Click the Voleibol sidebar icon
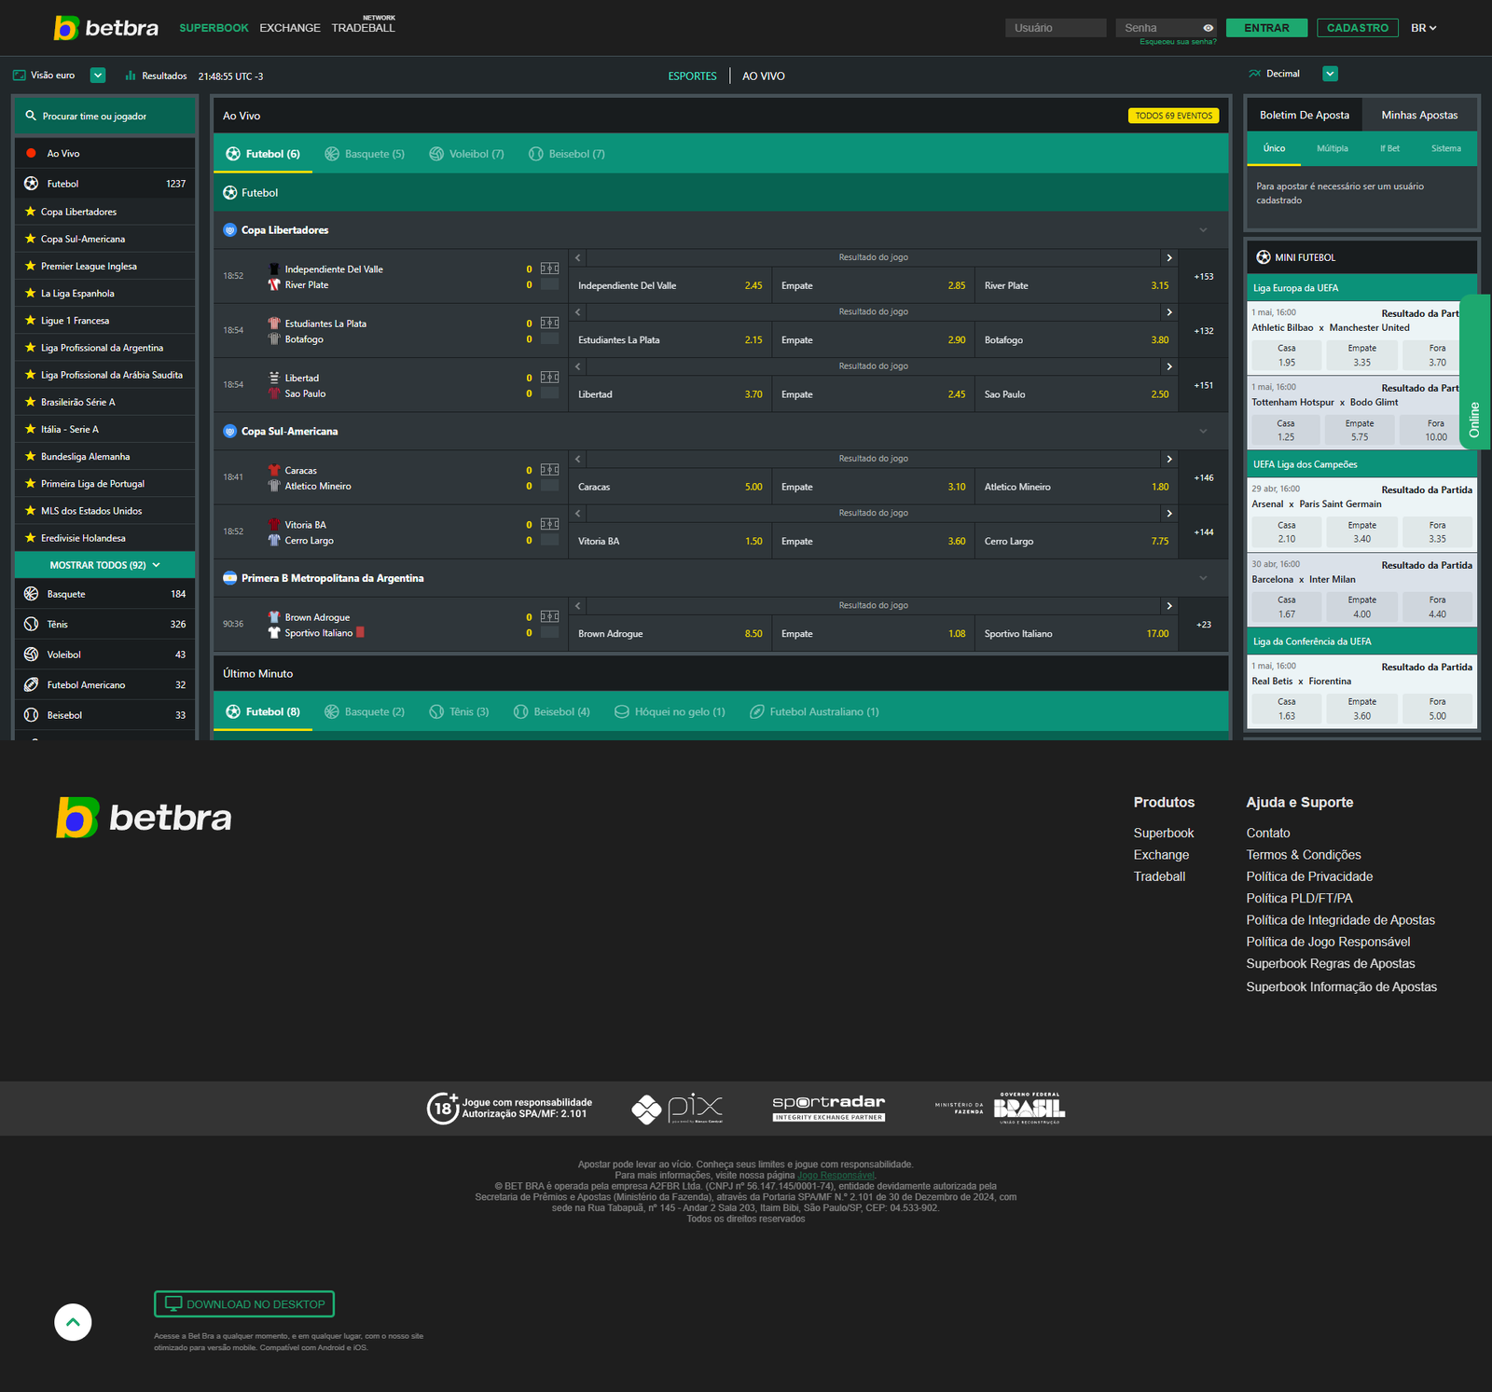Viewport: 1492px width, 1392px height. [31, 655]
